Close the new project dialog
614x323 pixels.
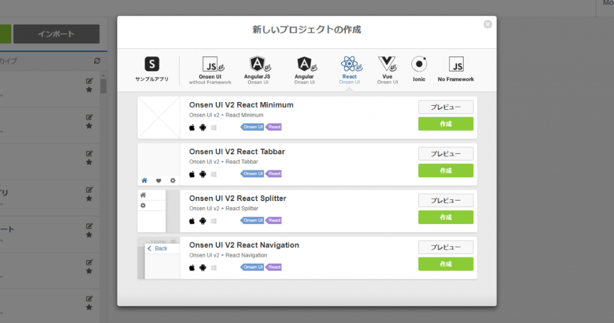point(487,24)
